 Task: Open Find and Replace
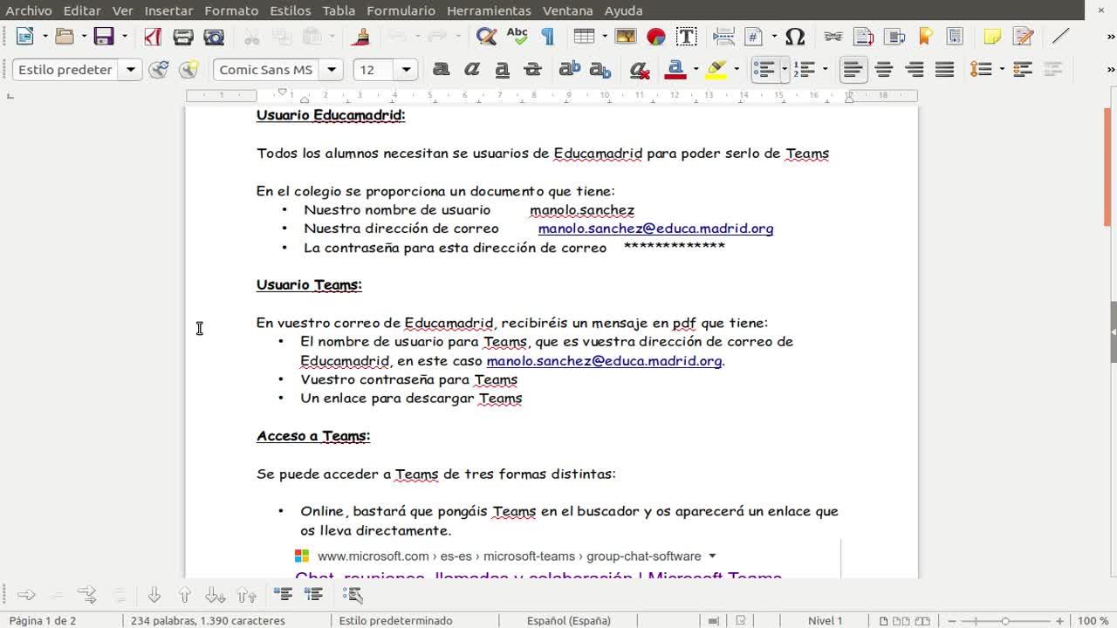point(486,37)
